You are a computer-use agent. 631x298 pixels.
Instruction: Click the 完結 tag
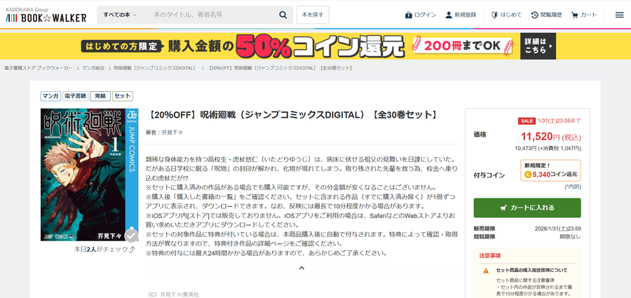(100, 96)
